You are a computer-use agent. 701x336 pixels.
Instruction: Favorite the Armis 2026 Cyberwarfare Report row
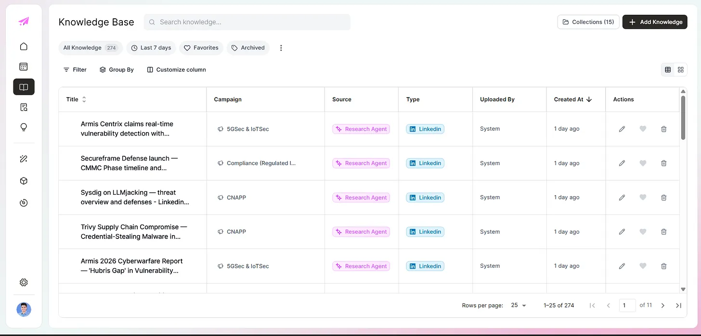pyautogui.click(x=643, y=266)
